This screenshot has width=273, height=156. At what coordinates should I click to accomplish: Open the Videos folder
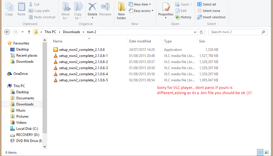click(18, 122)
